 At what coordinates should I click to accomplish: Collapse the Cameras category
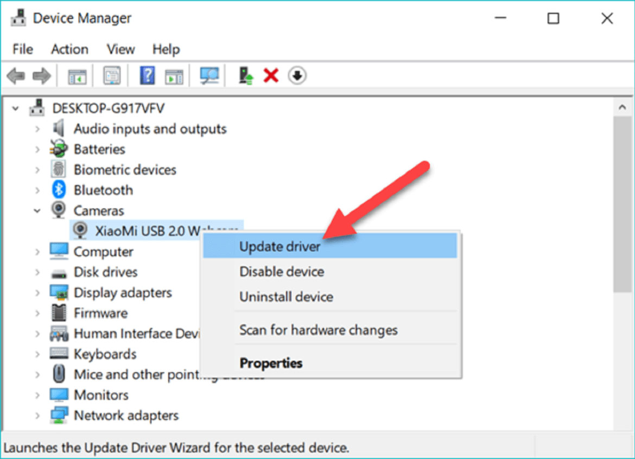[x=37, y=211]
